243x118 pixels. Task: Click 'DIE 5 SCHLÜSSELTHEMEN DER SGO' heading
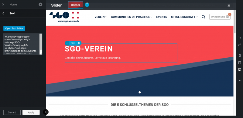140,105
